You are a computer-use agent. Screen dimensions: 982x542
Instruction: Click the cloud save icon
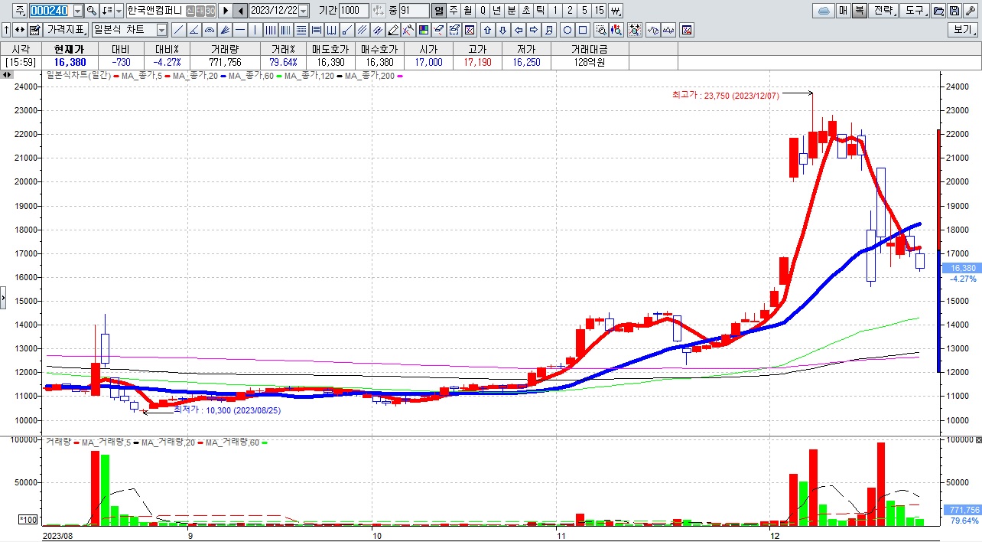[824, 11]
